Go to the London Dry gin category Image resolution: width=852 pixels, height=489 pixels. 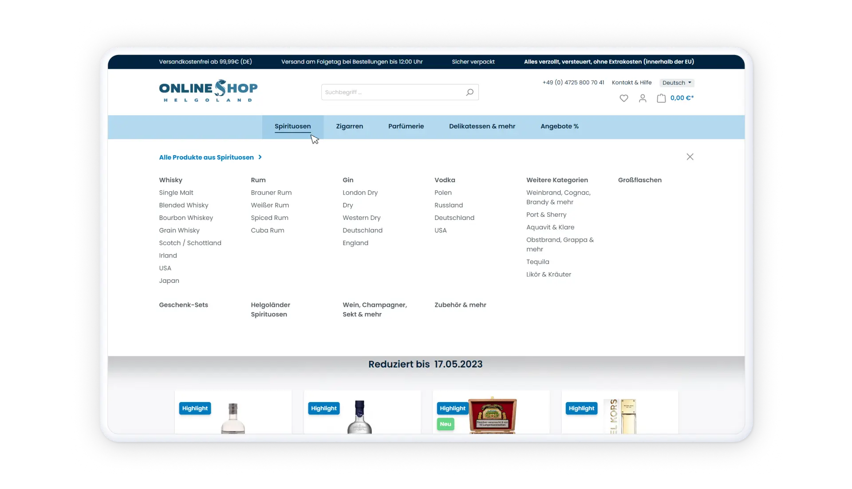point(360,193)
